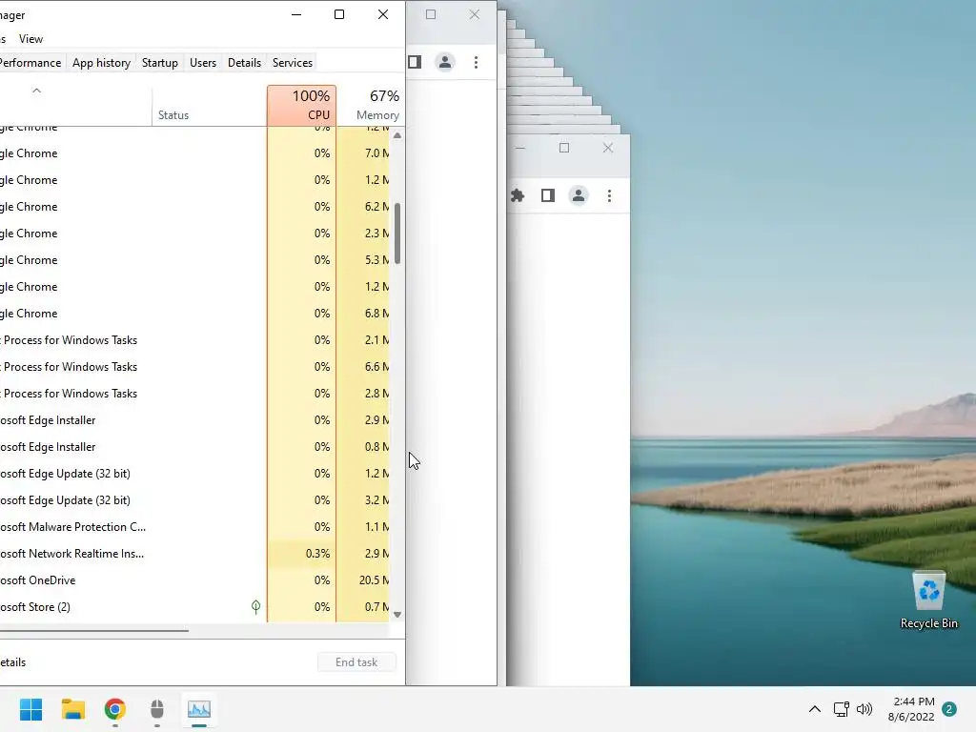Click the Chrome extensions puzzle icon
976x732 pixels.
click(518, 195)
